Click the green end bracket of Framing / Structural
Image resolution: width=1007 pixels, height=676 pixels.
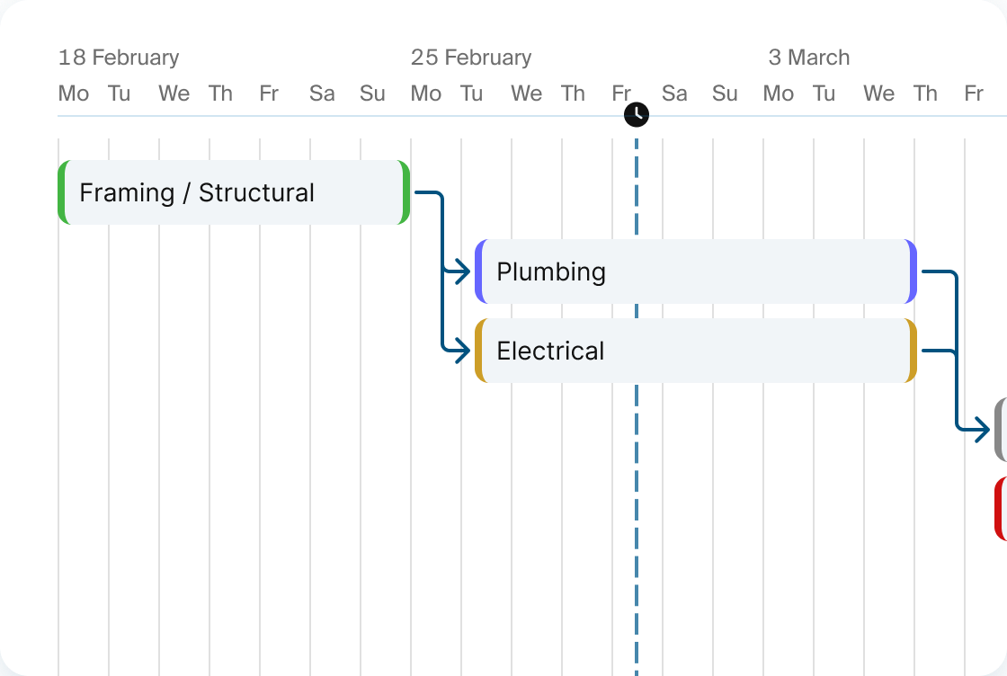click(x=404, y=192)
